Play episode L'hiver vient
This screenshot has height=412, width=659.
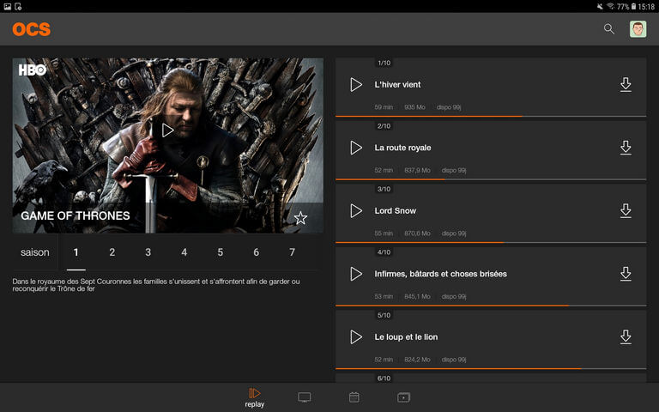tap(356, 84)
